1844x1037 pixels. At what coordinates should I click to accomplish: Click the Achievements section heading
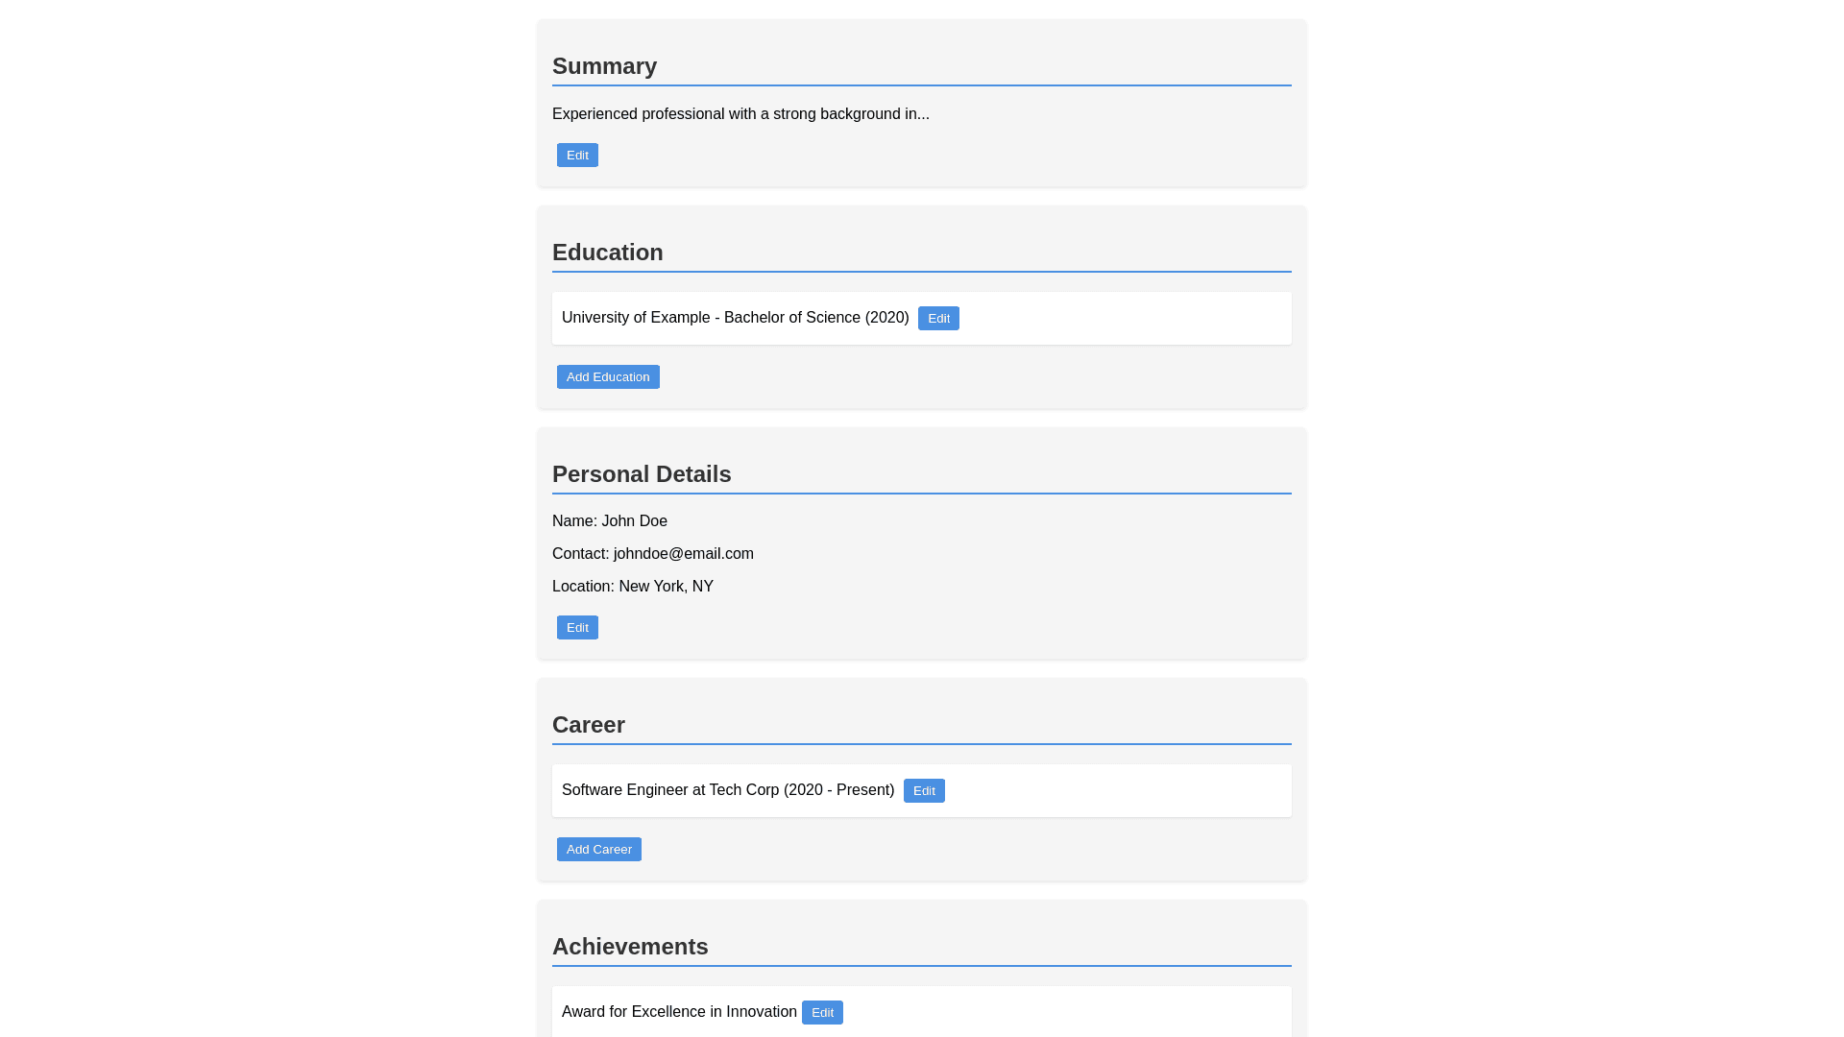pyautogui.click(x=629, y=947)
